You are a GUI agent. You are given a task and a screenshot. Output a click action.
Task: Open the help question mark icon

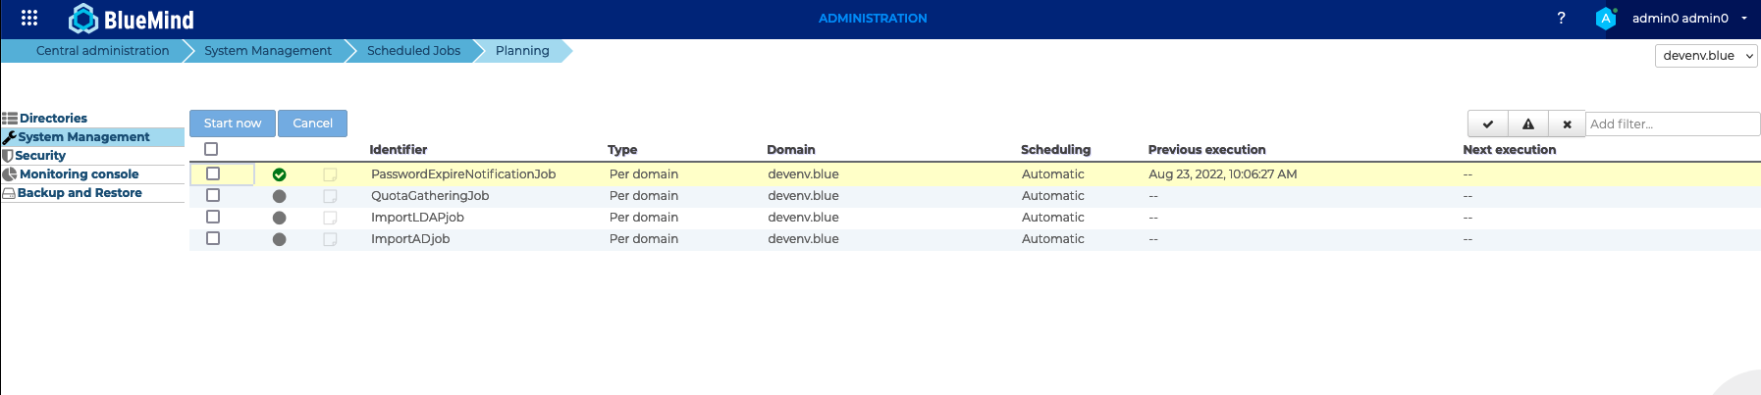coord(1561,18)
